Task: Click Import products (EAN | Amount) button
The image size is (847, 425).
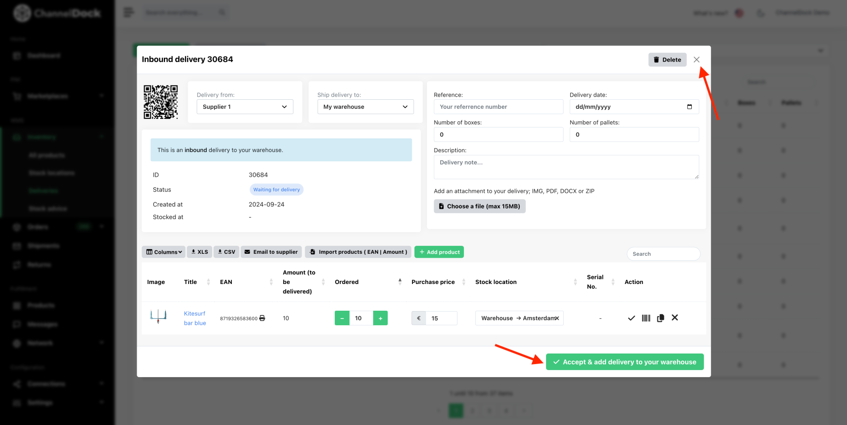Action: (x=358, y=252)
